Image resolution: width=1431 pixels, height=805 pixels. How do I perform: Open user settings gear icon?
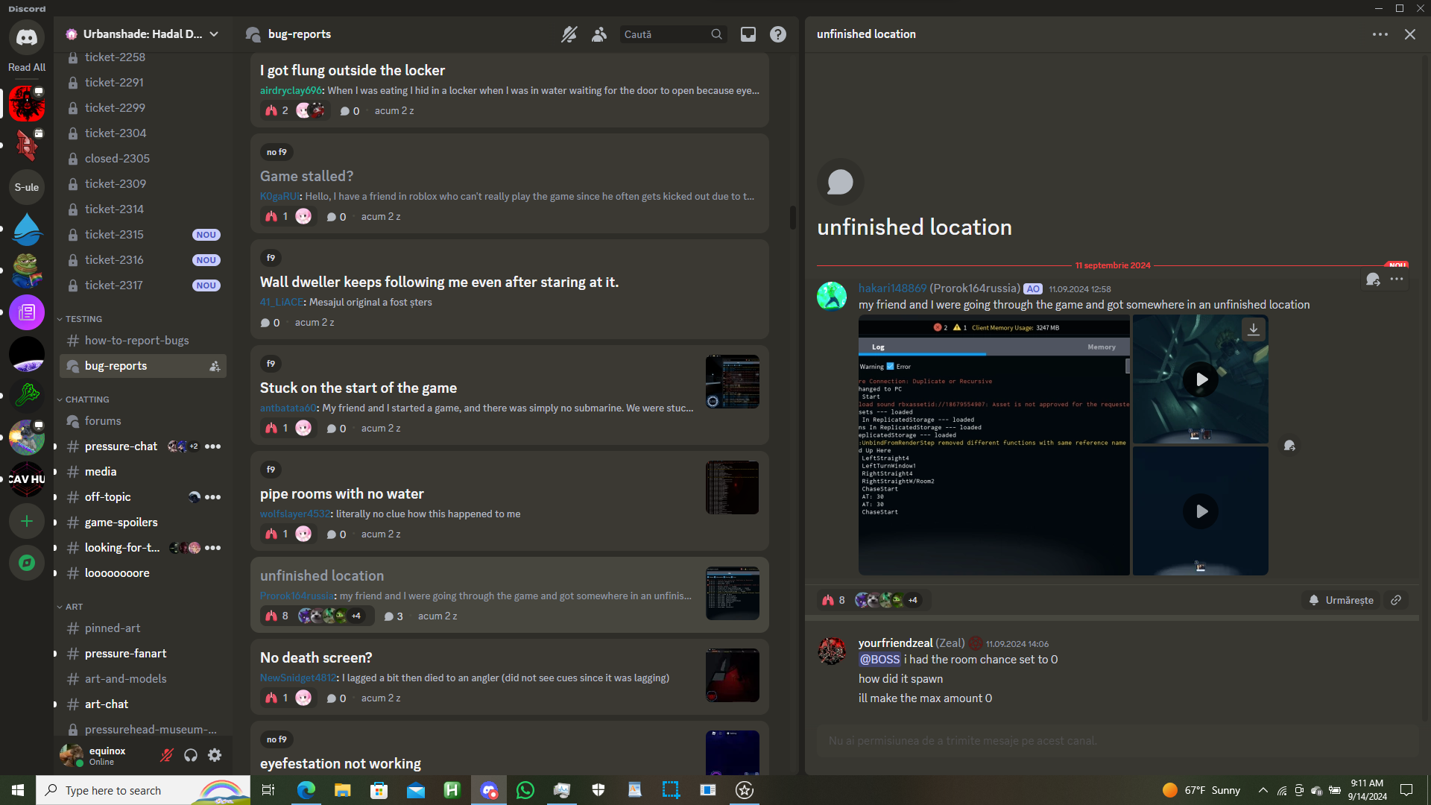215,755
